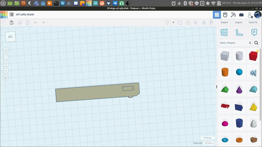Screen dimensions: 262x147
Task: Pick the blue Sphere shape
Action: pos(239,72)
